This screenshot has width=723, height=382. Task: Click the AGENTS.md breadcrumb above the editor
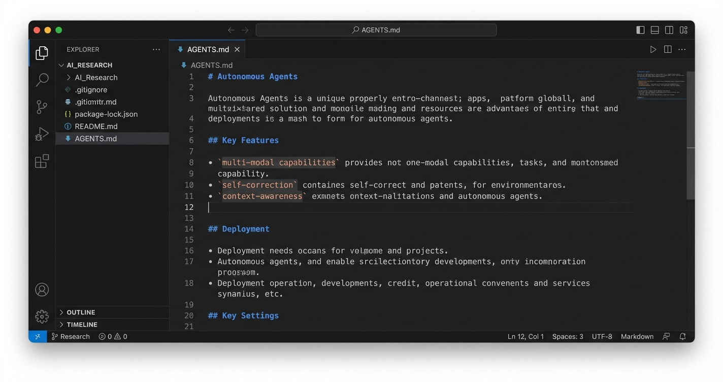211,65
